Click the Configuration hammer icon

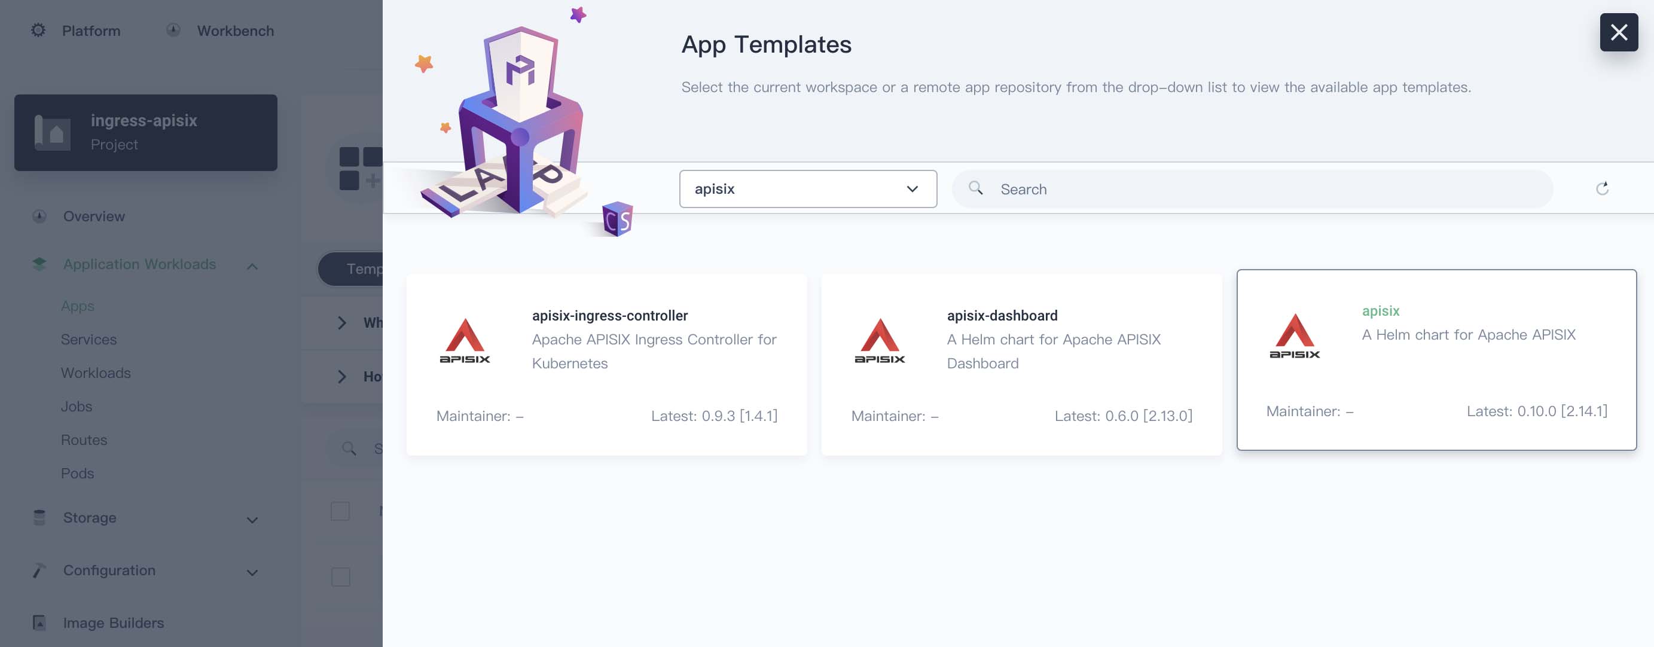[x=39, y=570]
